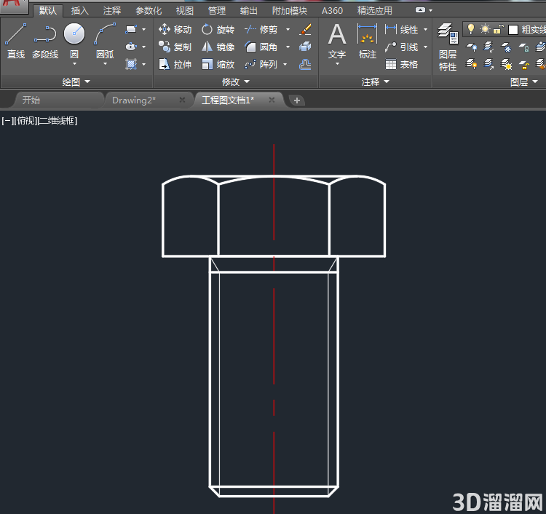The image size is (546, 514).
Task: Click the Erase pencil-eraser icon
Action: (x=305, y=29)
